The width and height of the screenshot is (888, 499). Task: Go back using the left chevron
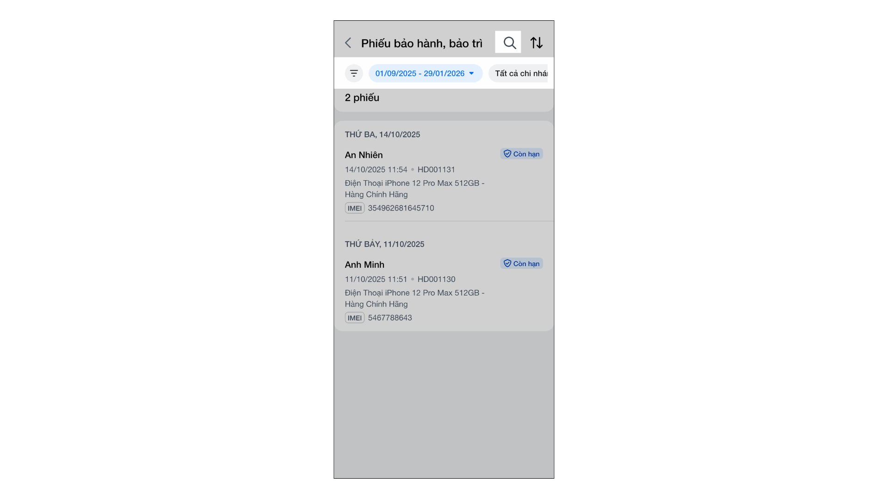pos(348,43)
